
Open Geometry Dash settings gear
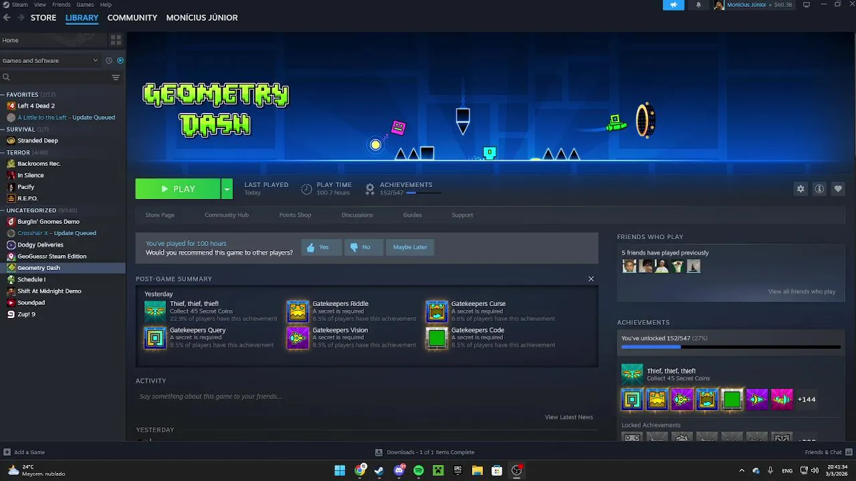tap(800, 189)
